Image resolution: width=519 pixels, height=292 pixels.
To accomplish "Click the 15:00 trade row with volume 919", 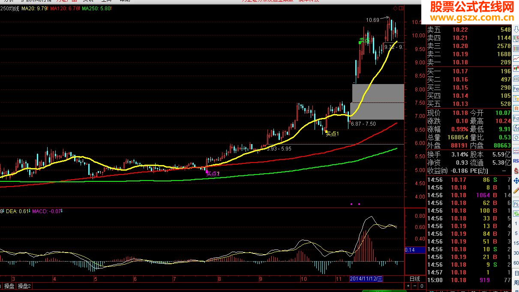I will (x=469, y=280).
